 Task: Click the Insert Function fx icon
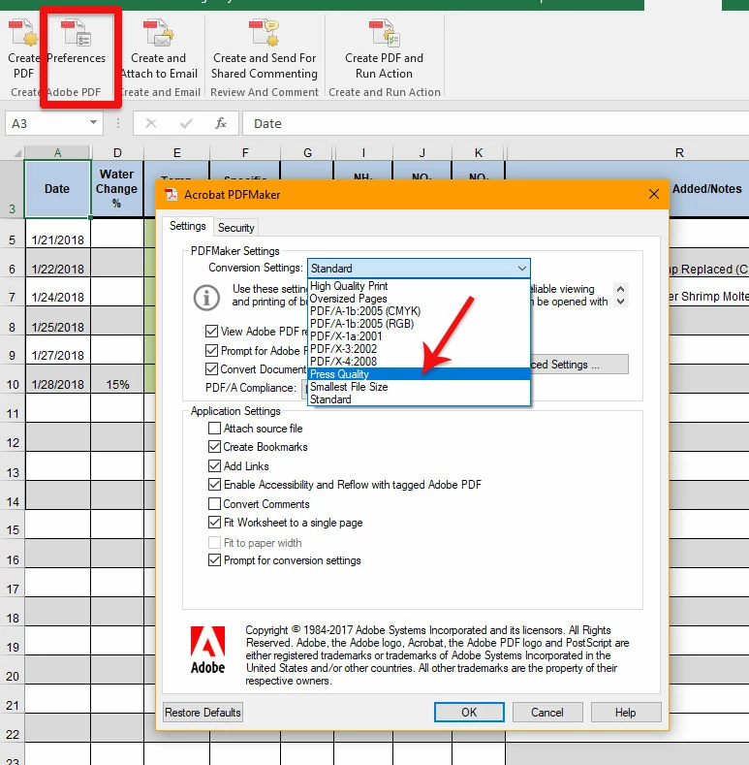coord(220,123)
